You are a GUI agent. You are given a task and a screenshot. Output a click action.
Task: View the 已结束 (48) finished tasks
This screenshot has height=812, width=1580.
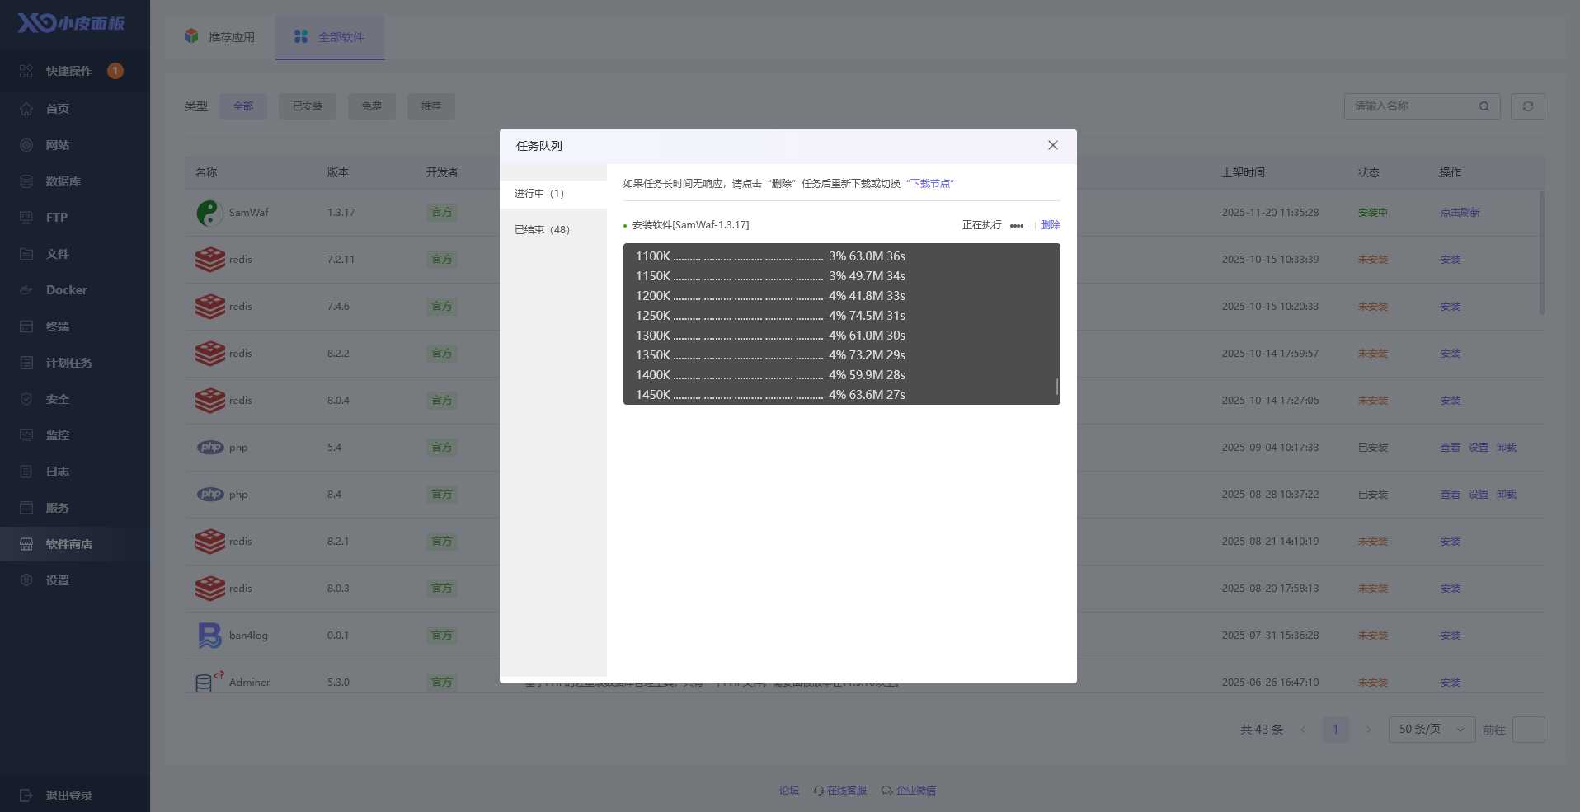click(x=542, y=229)
